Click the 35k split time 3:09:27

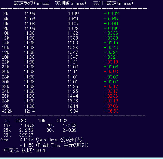(26, 135)
